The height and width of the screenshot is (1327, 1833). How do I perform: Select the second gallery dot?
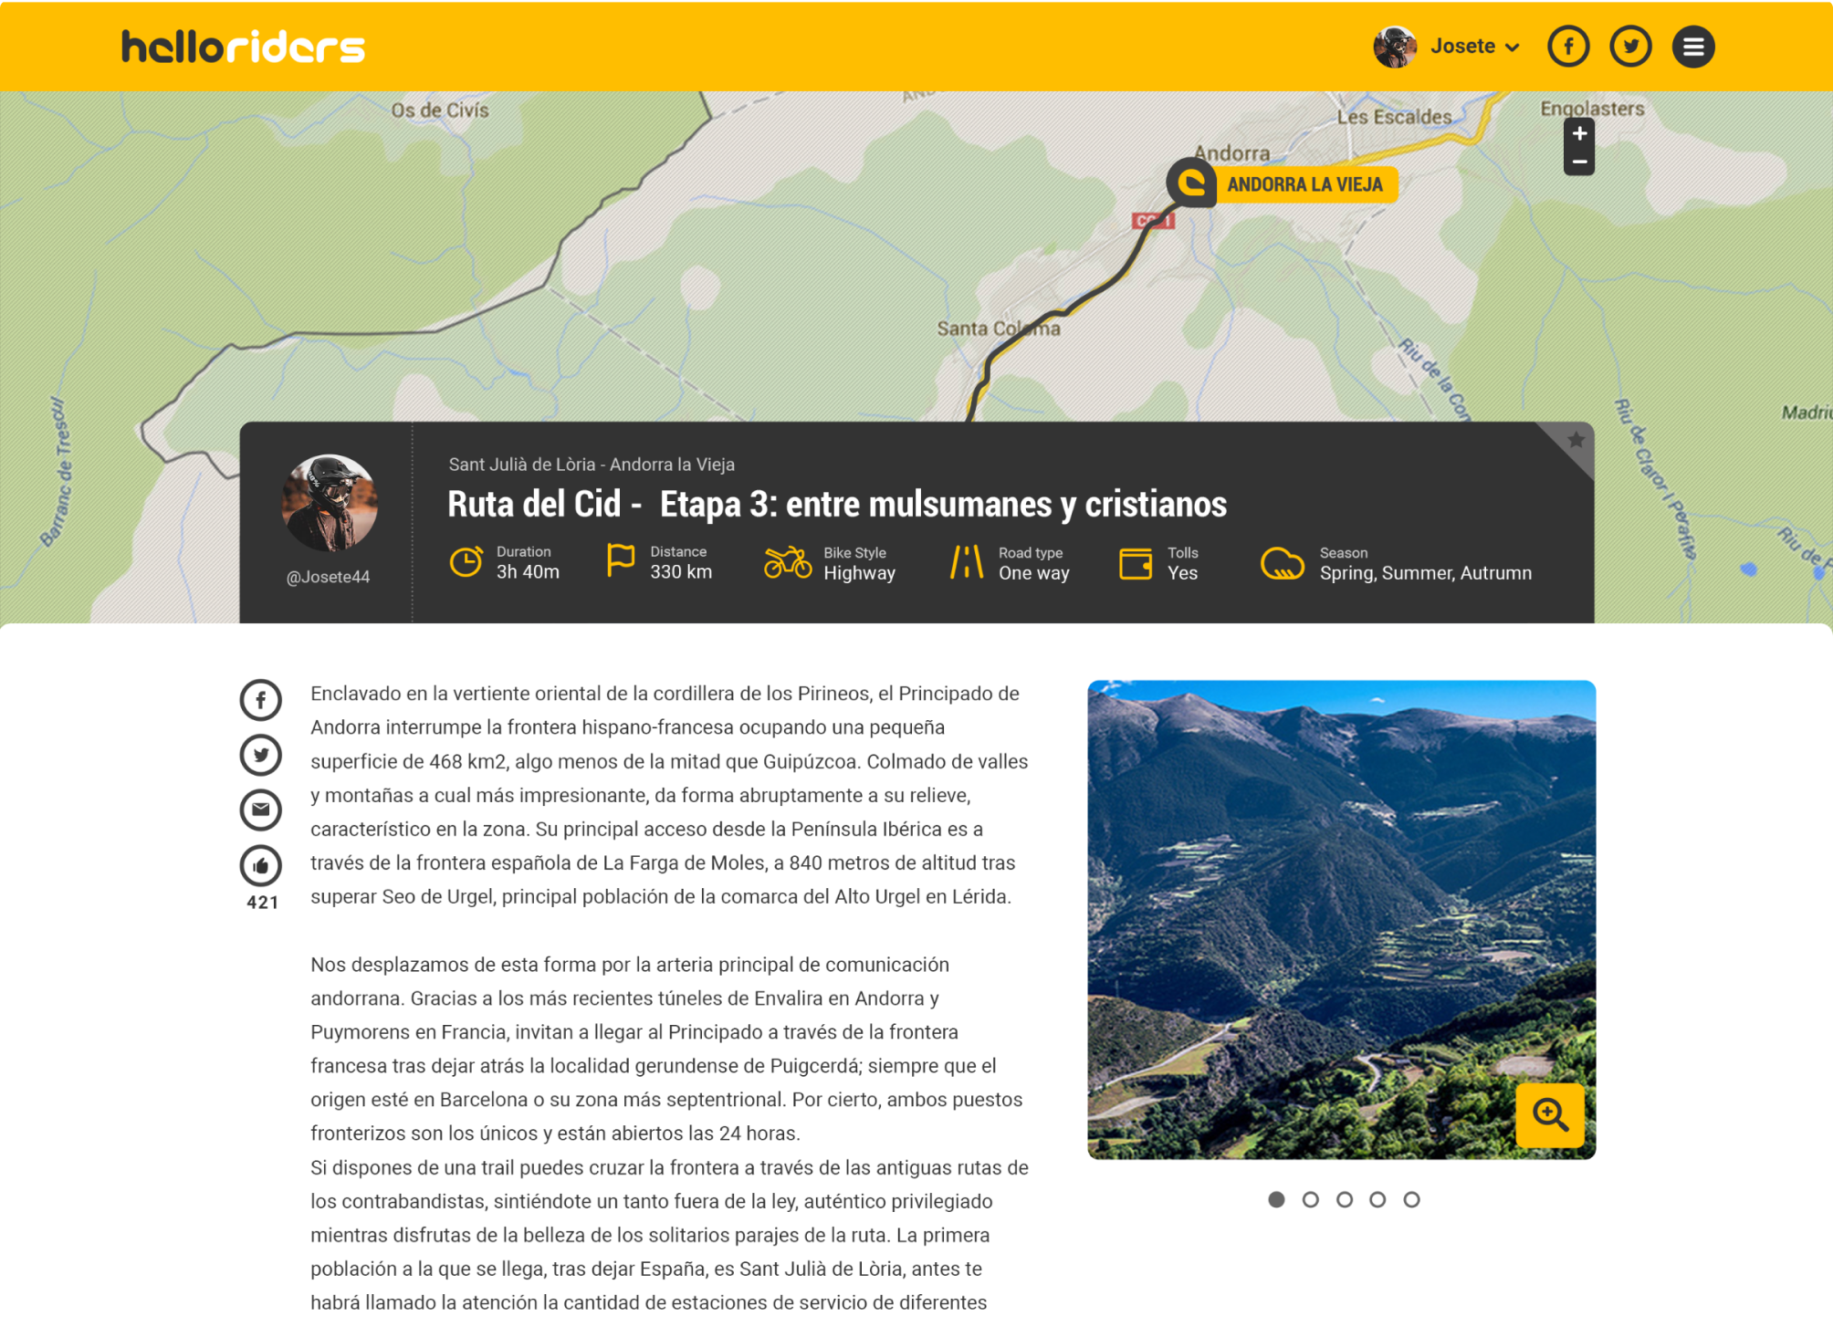(x=1310, y=1199)
